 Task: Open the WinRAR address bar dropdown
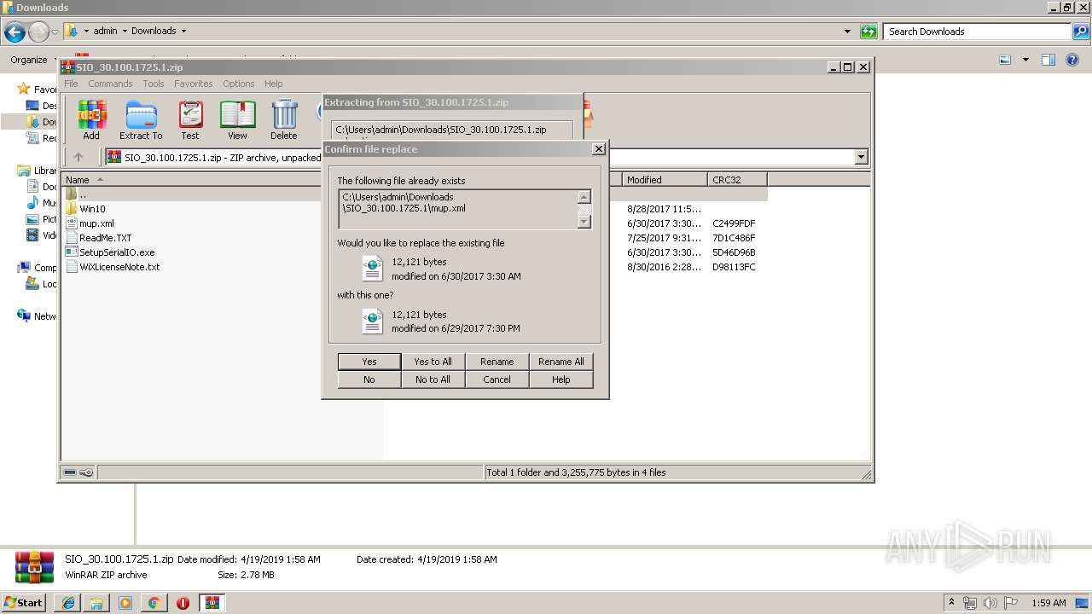tap(861, 157)
